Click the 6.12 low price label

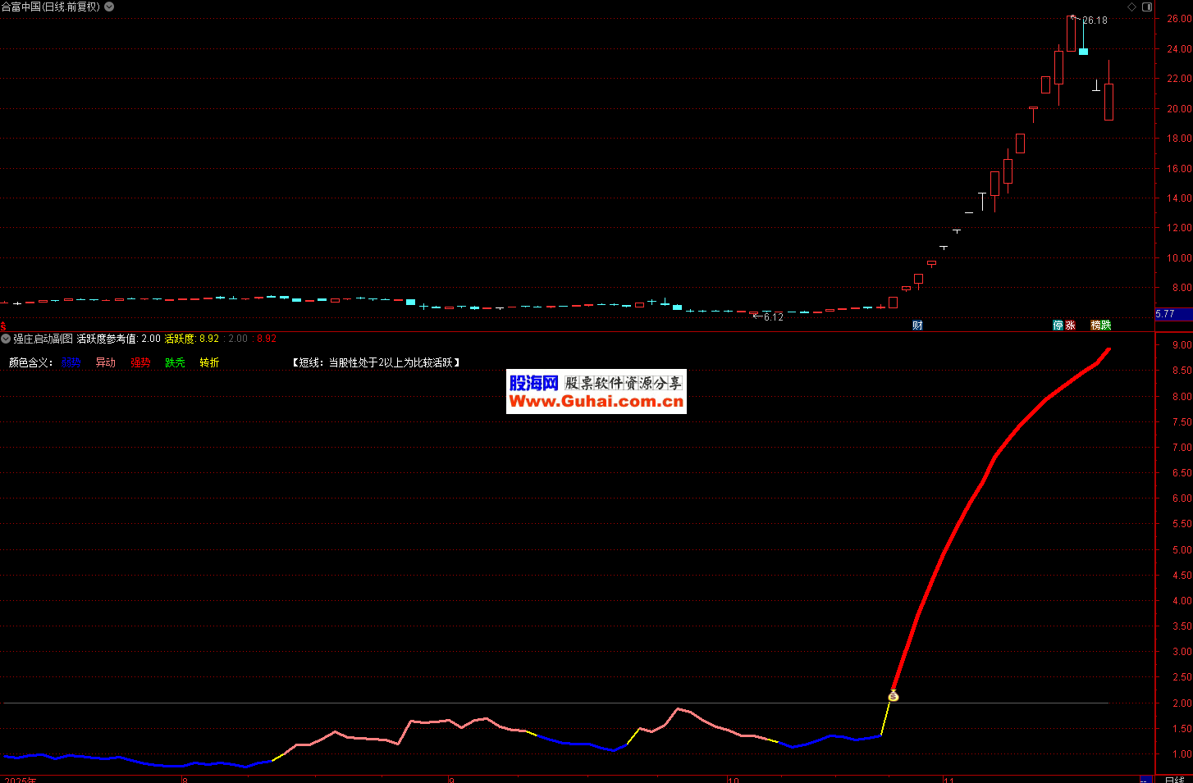(773, 316)
